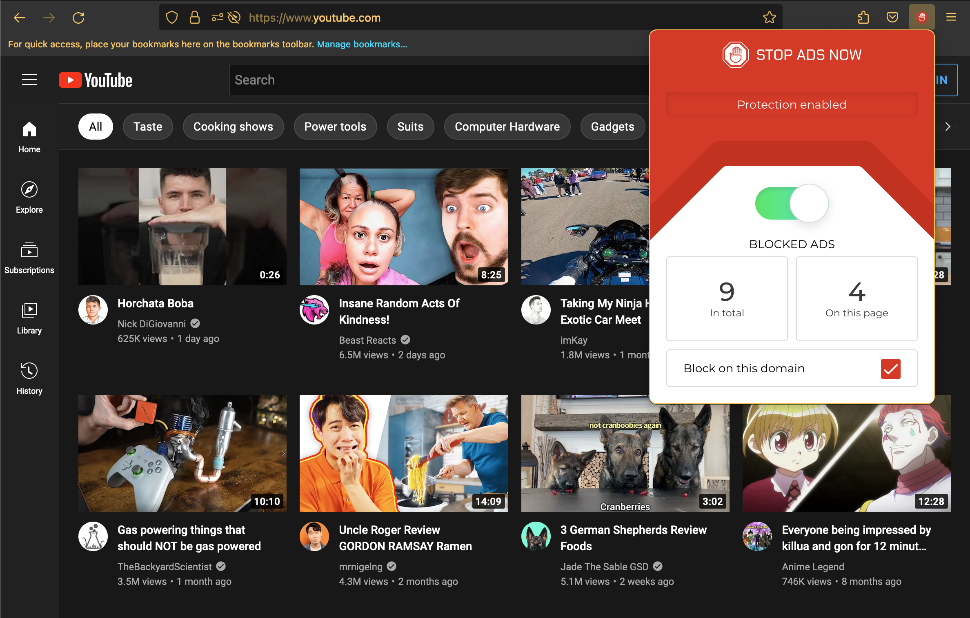Screen dimensions: 970x618
Task: Click the Pocket save icon
Action: (x=892, y=18)
